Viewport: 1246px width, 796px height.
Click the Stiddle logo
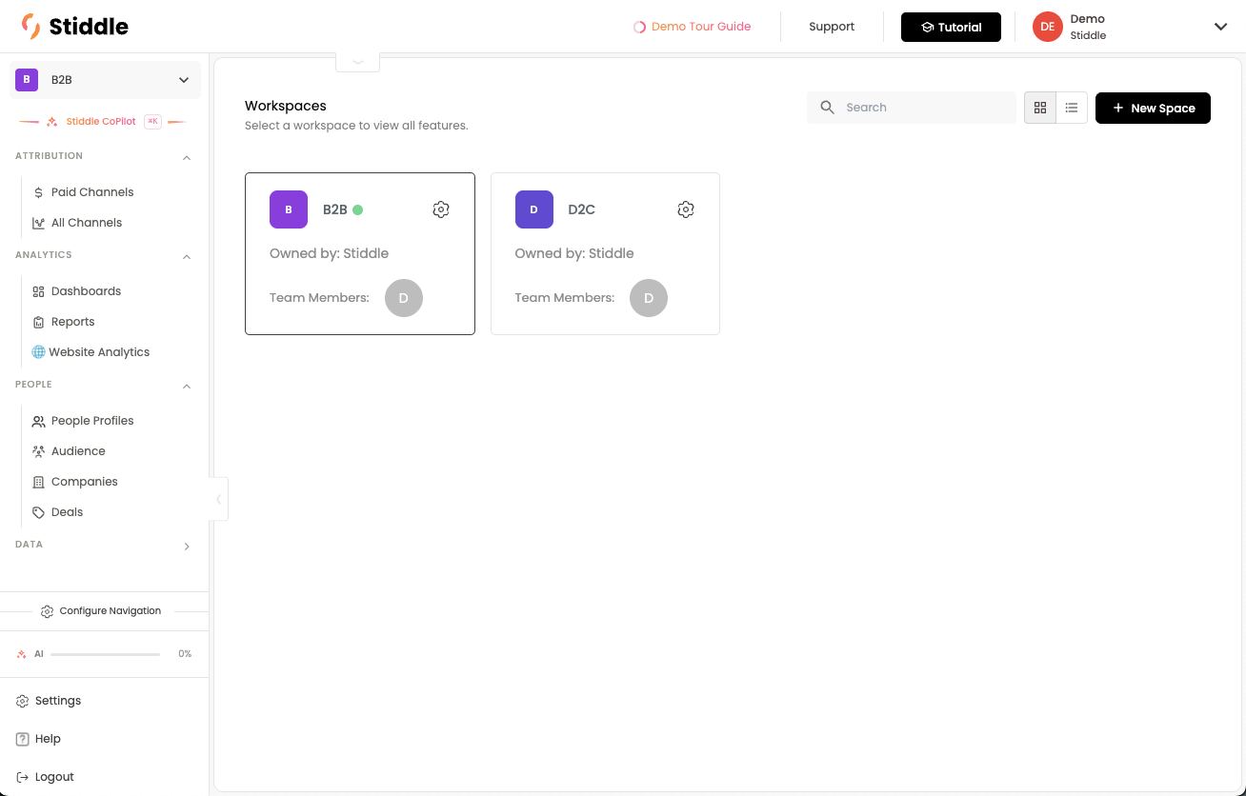coord(74,26)
